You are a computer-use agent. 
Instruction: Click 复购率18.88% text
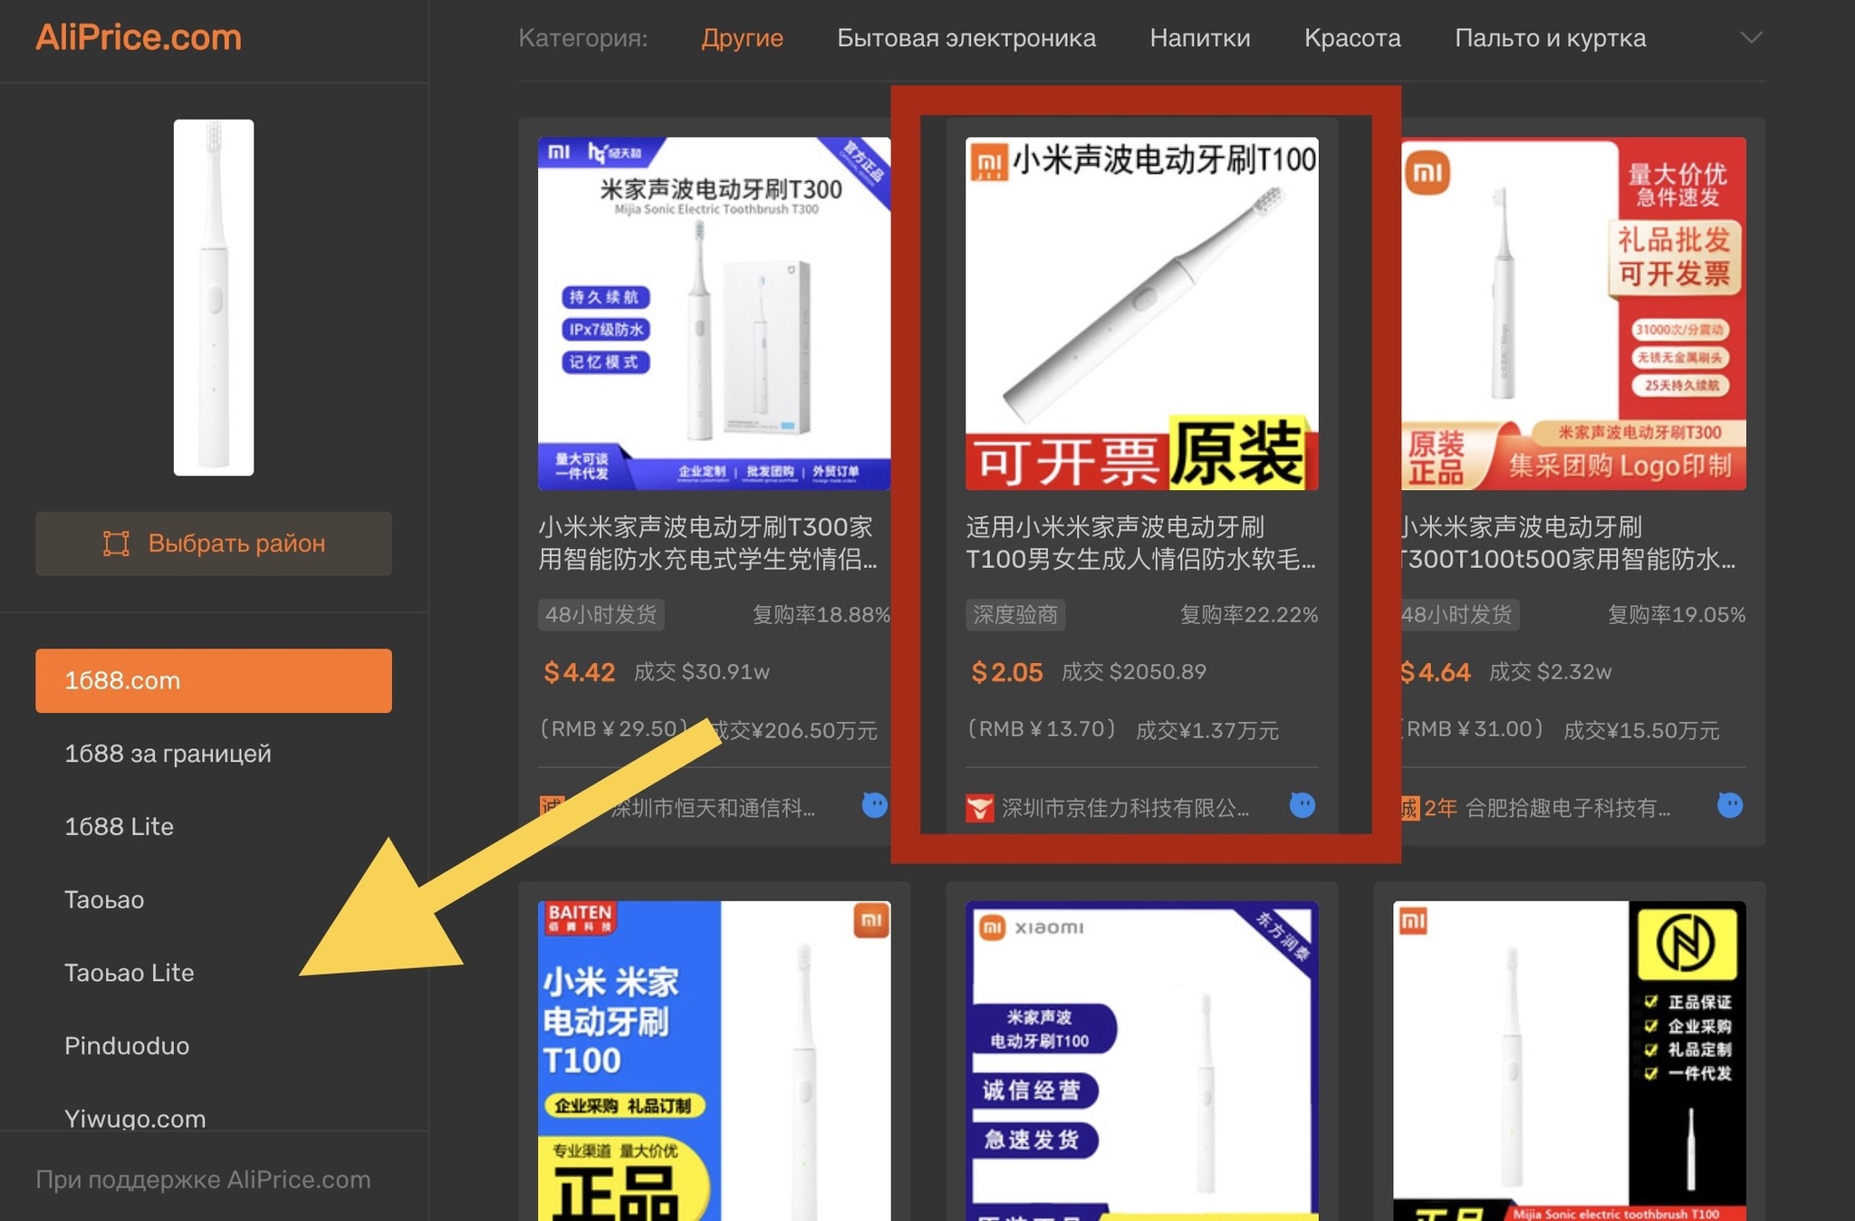[821, 615]
